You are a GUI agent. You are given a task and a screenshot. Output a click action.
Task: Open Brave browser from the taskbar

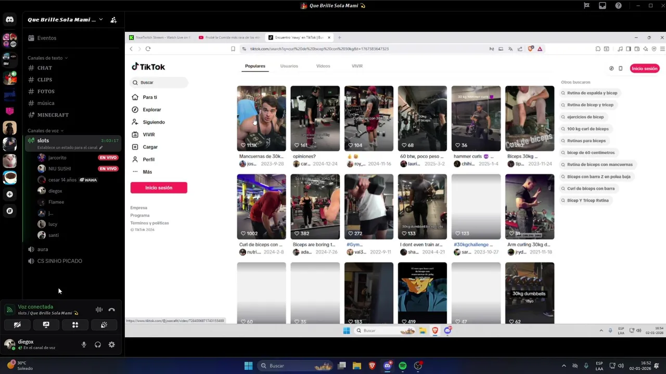372,366
